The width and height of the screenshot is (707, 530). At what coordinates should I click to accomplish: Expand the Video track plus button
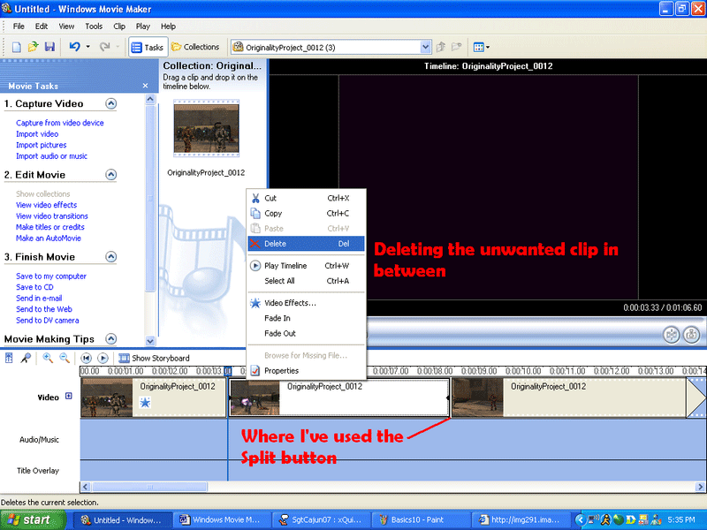(x=69, y=397)
